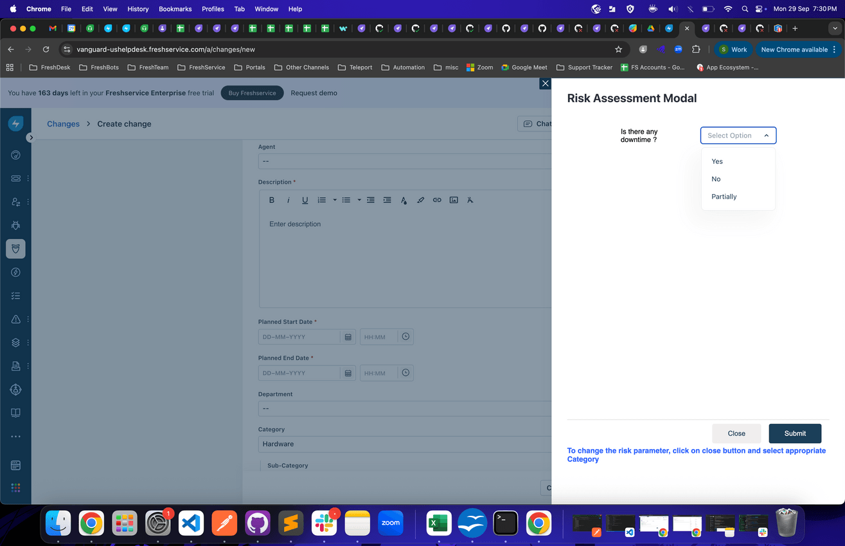
Task: Underline text in the description editor
Action: 305,200
